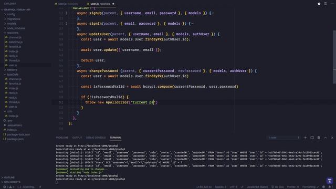
Task: Collapse the typeDefs folder
Action: [13, 75]
